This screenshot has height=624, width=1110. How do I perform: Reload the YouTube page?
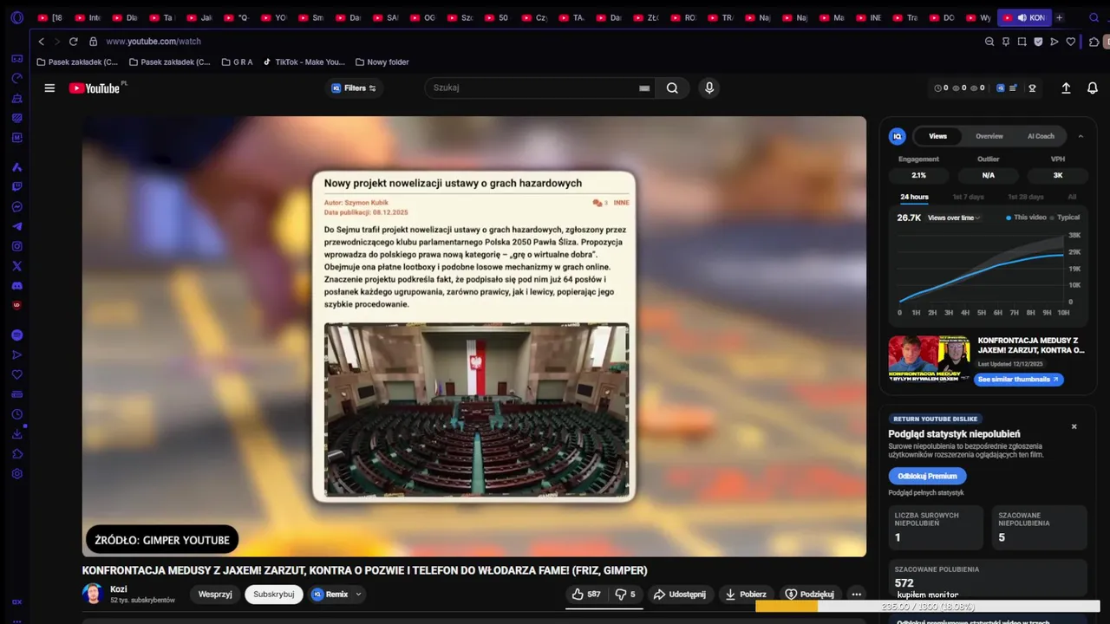pyautogui.click(x=74, y=42)
